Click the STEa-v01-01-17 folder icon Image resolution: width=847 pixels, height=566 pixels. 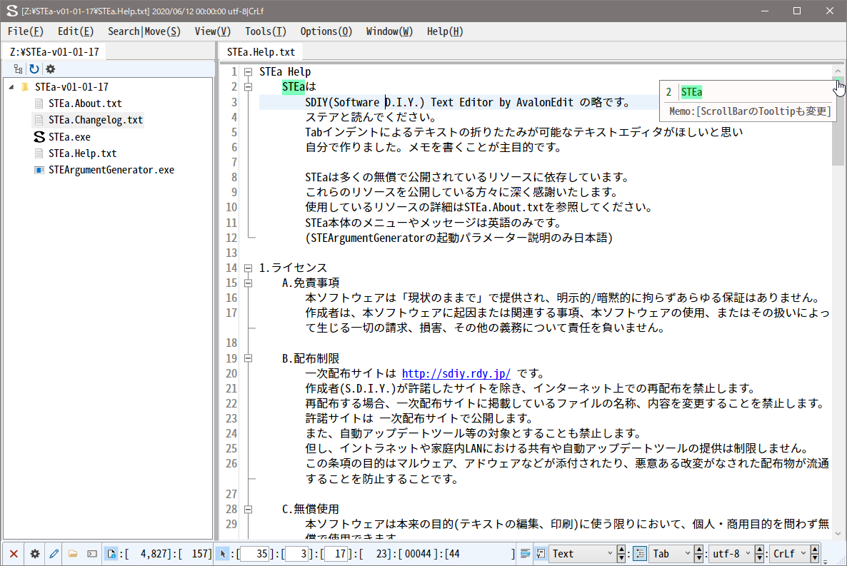pyautogui.click(x=25, y=87)
